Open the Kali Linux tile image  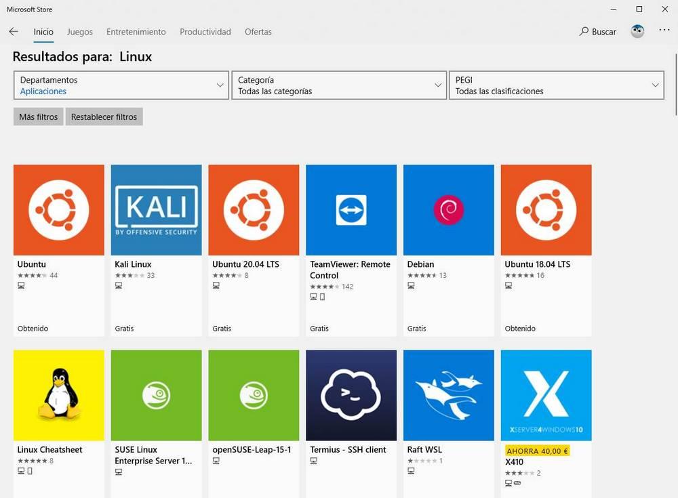(156, 209)
